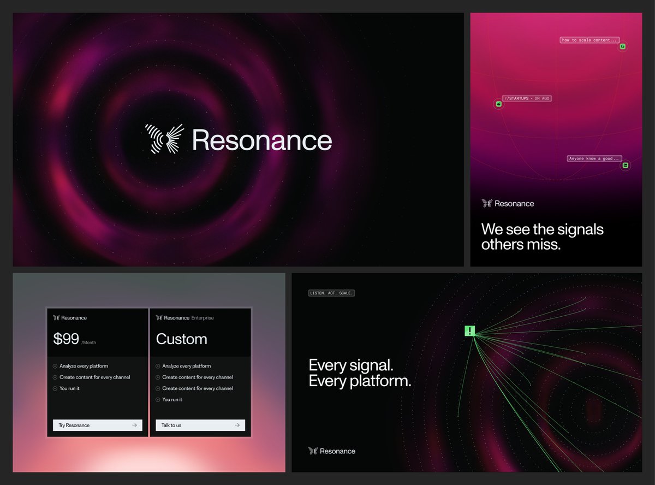Click the green exclamation mark icon
Viewport: 655px width, 485px height.
(470, 330)
